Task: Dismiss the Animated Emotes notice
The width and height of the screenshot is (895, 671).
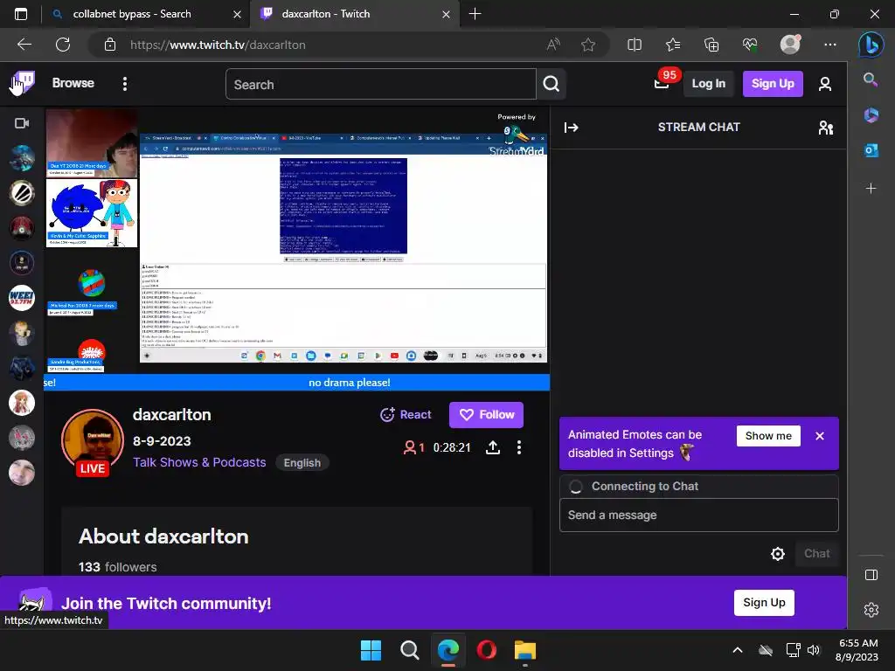Action: [x=820, y=436]
